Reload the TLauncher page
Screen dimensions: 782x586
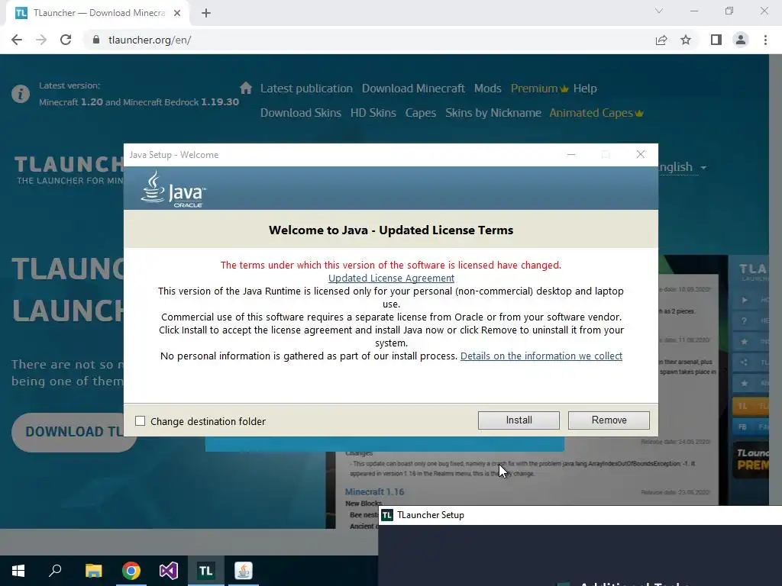click(x=66, y=40)
